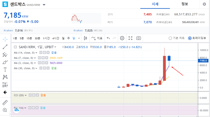Remove the RSI indicator

tap(37, 108)
